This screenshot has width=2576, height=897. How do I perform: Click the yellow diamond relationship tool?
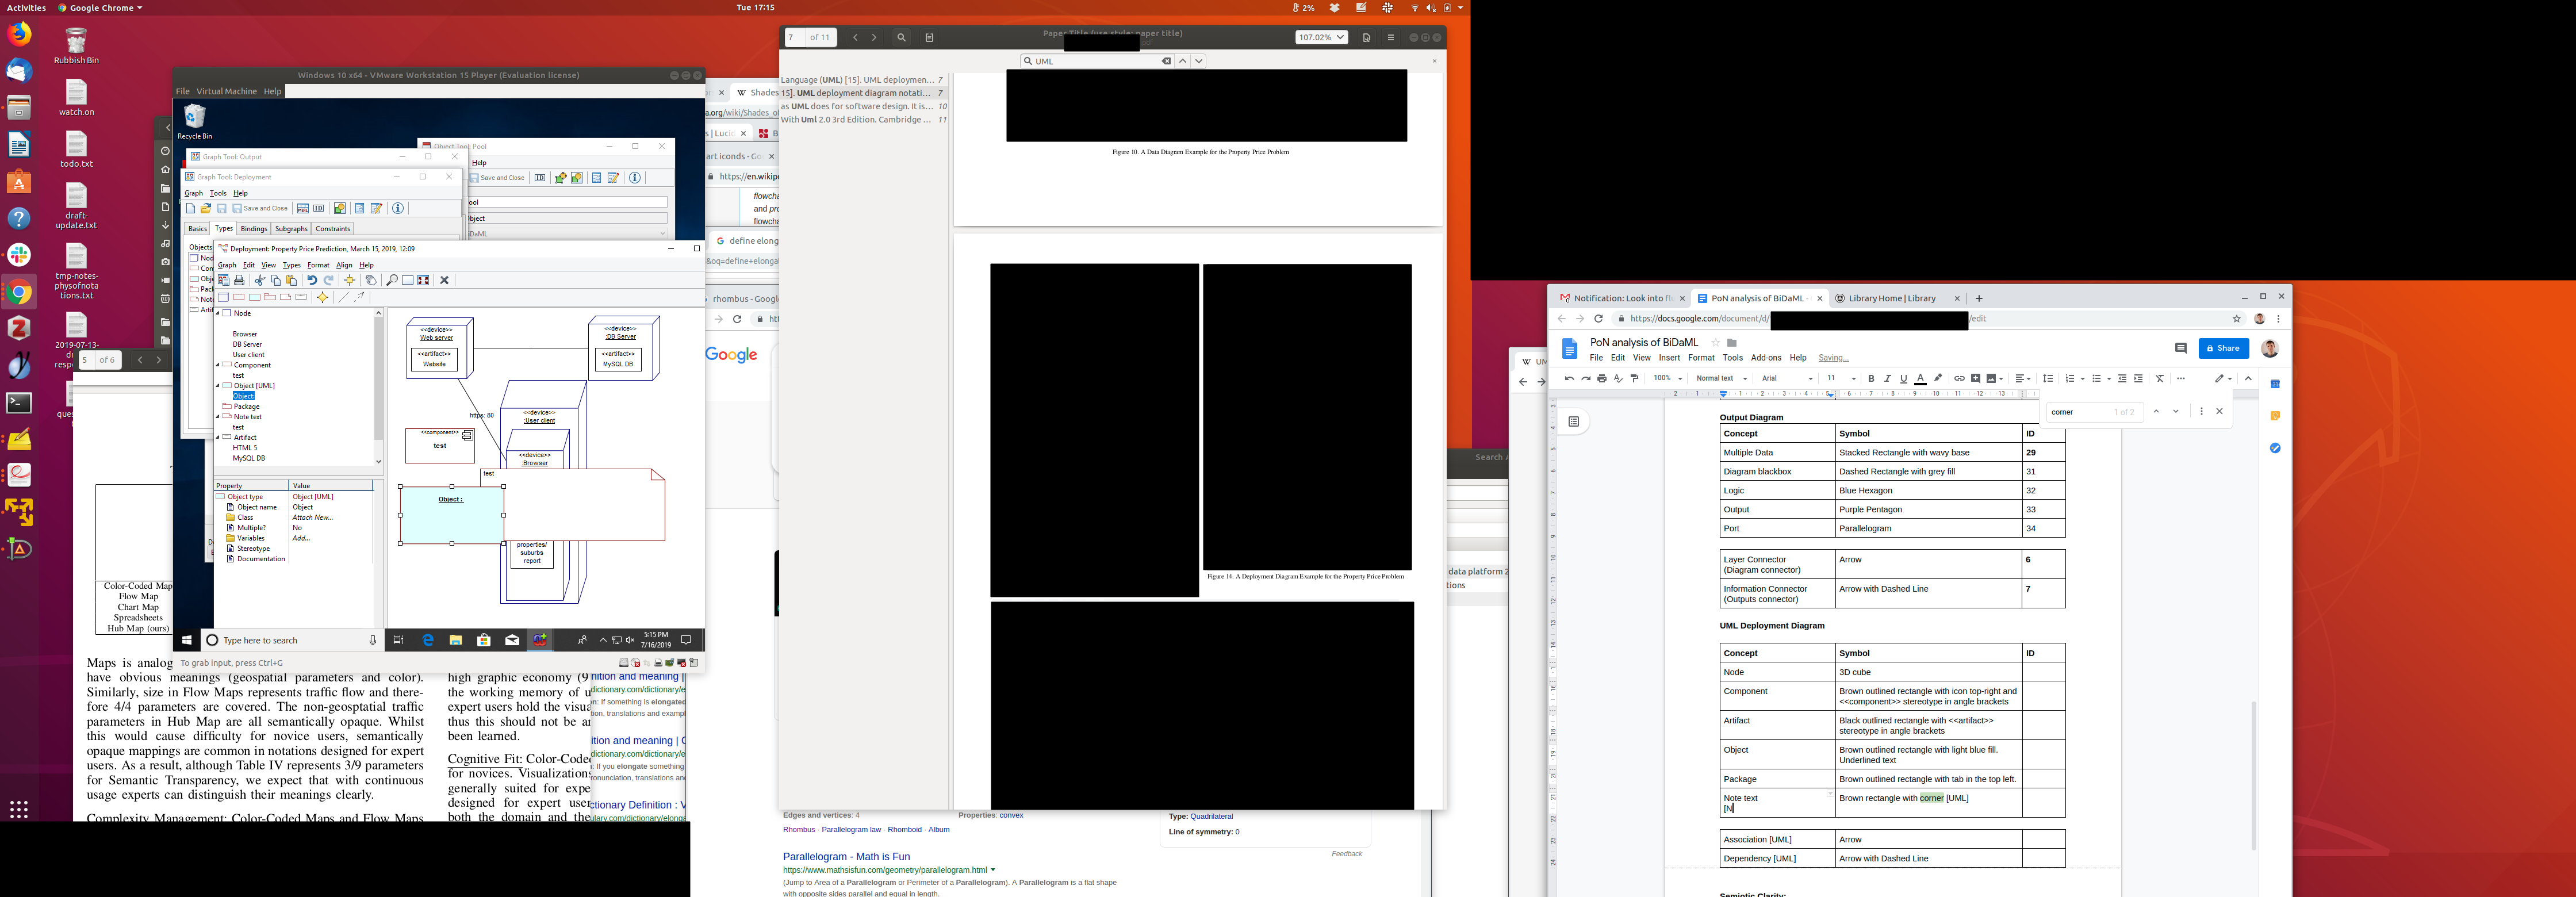click(x=323, y=297)
